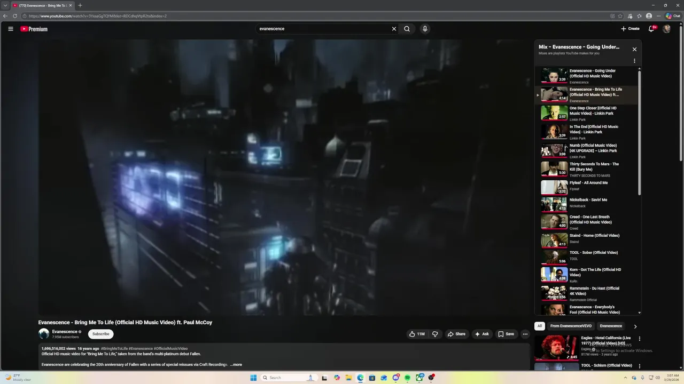Close the Mix playlist panel
The width and height of the screenshot is (684, 384).
634,49
